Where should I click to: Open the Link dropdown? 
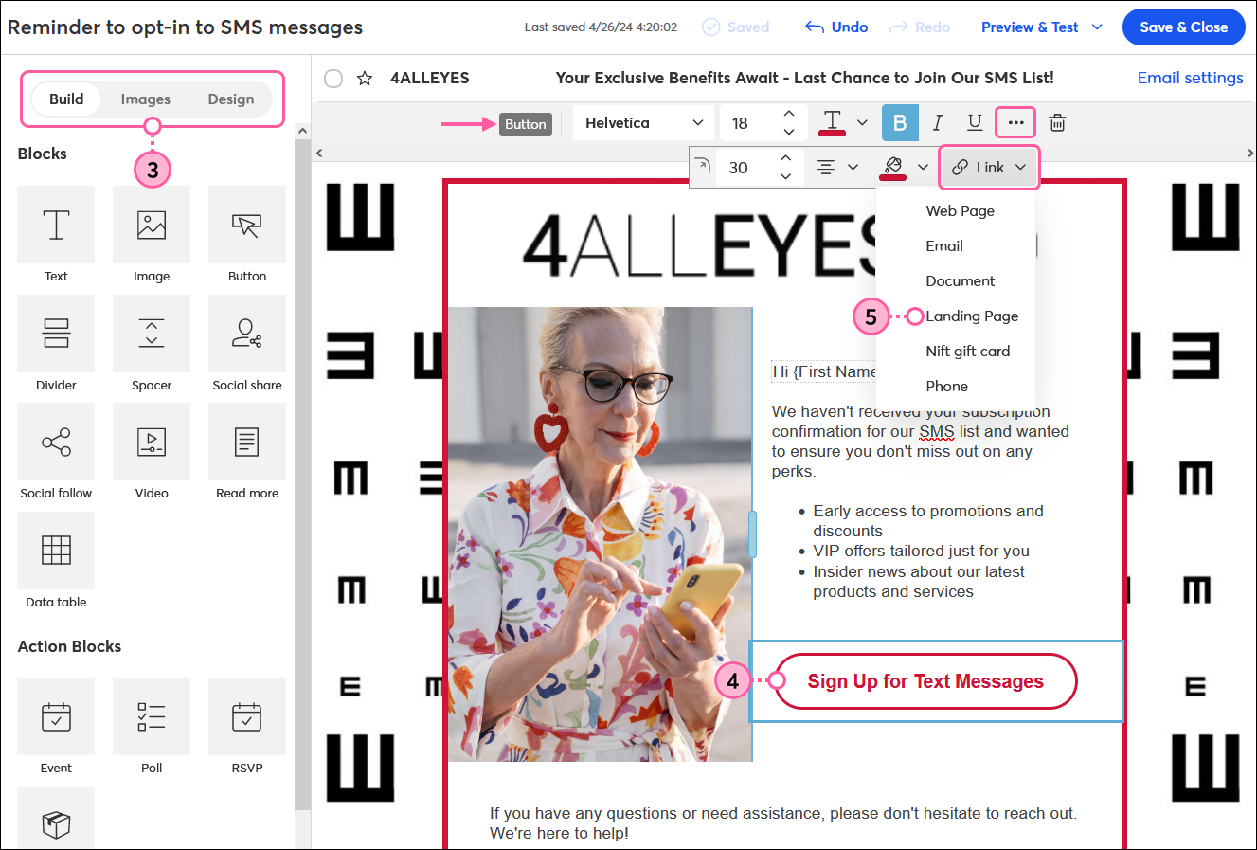click(989, 167)
